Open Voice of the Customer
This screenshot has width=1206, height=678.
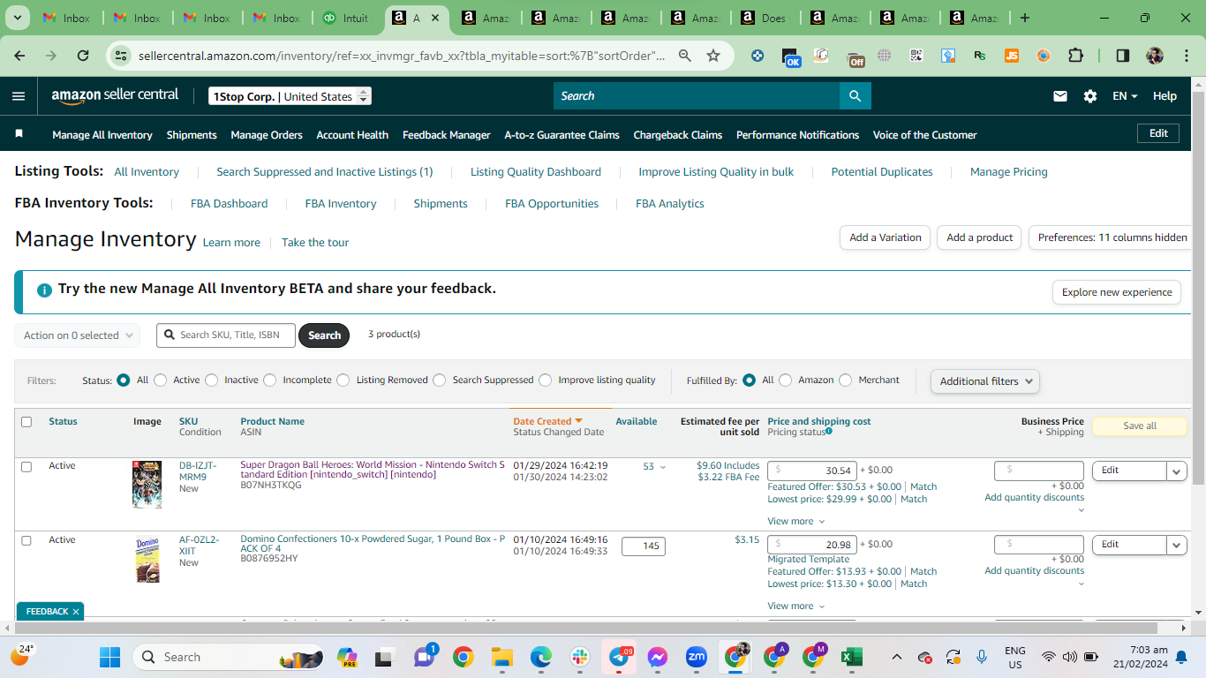pyautogui.click(x=924, y=135)
